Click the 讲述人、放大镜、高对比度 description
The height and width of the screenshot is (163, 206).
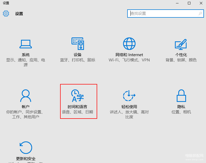tap(129, 114)
